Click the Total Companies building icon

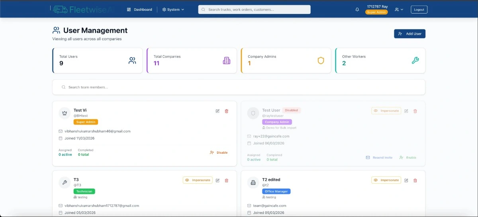pos(227,61)
